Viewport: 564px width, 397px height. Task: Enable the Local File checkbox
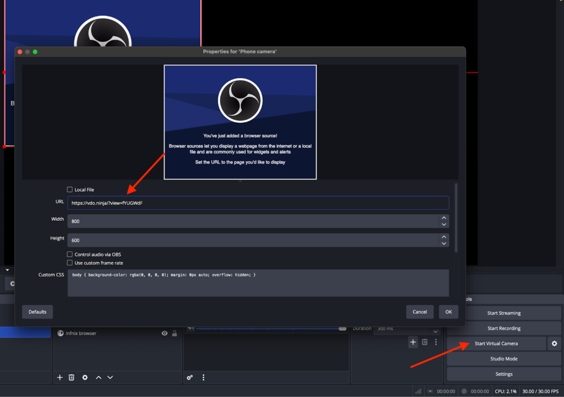70,190
